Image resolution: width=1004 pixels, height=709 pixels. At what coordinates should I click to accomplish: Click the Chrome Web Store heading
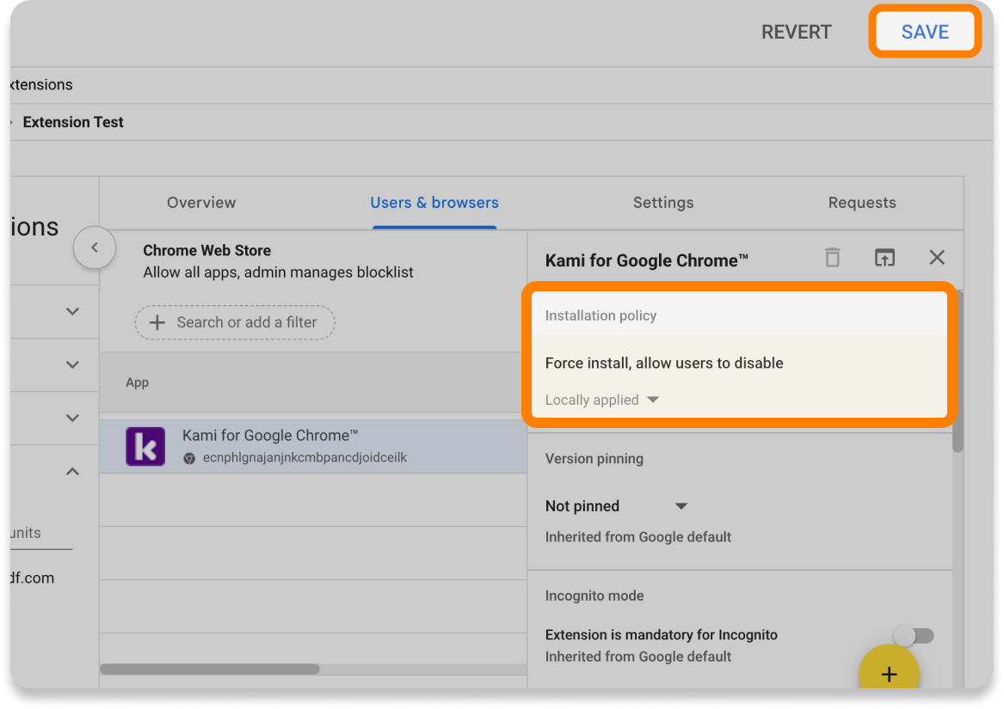pyautogui.click(x=206, y=250)
